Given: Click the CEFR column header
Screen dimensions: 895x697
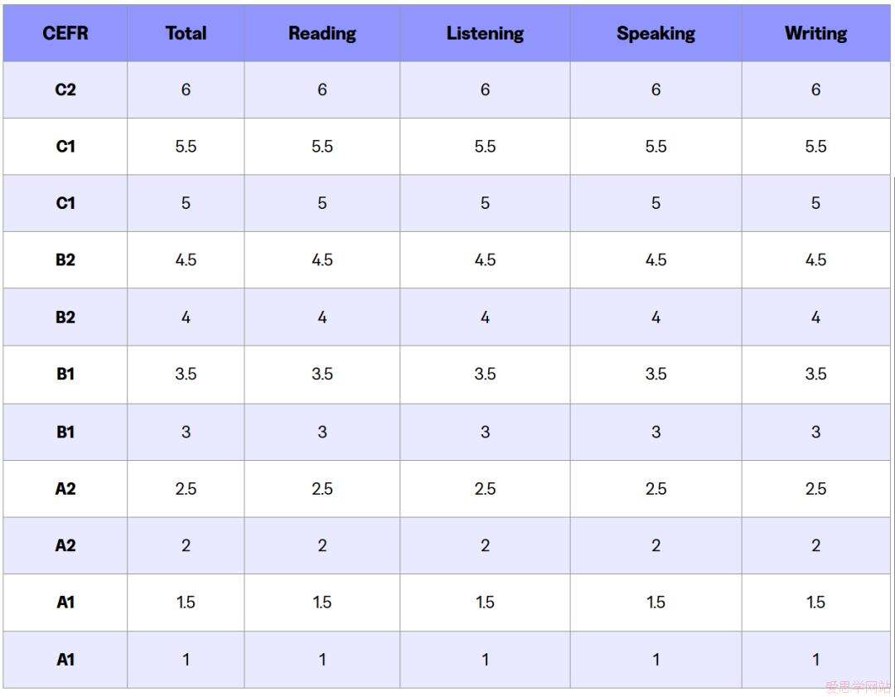Looking at the screenshot, I should coord(65,34).
